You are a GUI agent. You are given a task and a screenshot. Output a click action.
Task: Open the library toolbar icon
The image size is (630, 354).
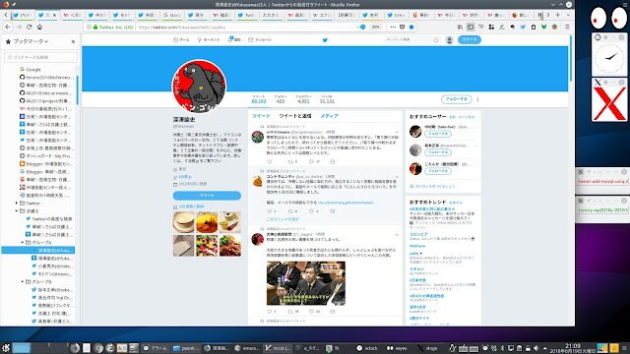(x=460, y=27)
